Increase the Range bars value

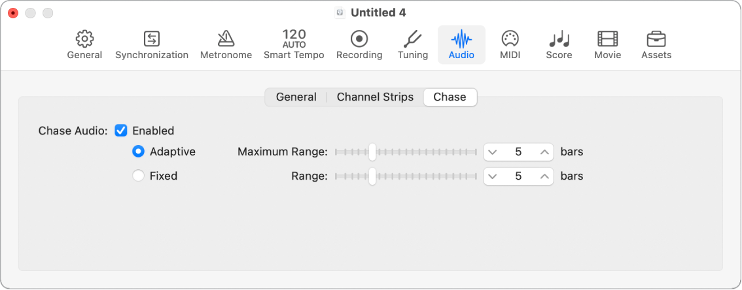pyautogui.click(x=544, y=176)
